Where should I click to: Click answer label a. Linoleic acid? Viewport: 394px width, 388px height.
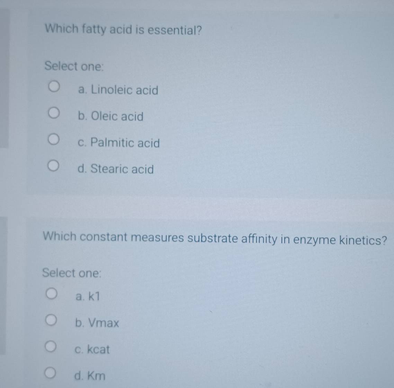coord(118,91)
